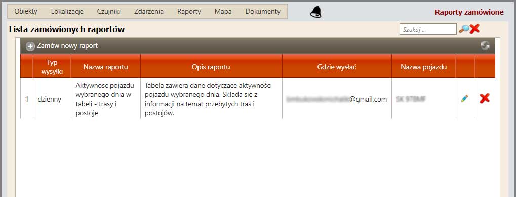Open the Dokumenty menu
The image size is (516, 197).
(x=263, y=12)
